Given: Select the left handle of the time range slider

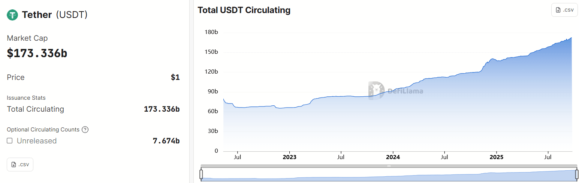Looking at the screenshot, I should tap(201, 174).
